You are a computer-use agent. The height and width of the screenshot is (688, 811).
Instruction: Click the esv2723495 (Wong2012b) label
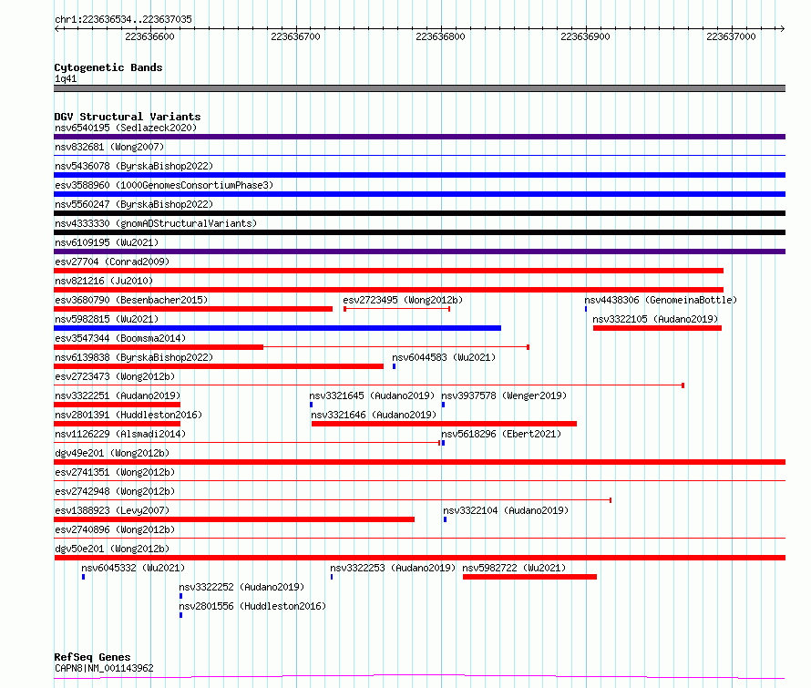403,300
